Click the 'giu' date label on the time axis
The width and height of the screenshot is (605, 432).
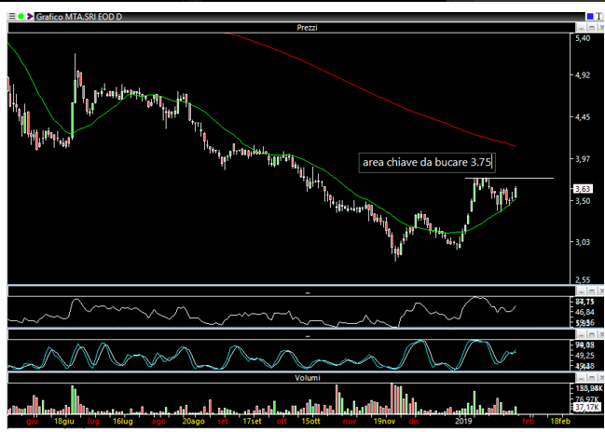(33, 421)
